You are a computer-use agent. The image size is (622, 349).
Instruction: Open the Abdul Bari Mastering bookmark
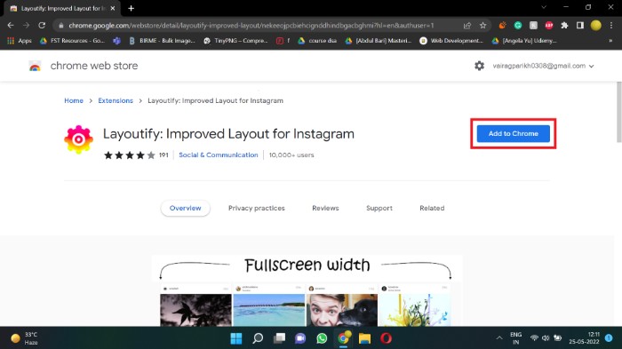click(378, 41)
